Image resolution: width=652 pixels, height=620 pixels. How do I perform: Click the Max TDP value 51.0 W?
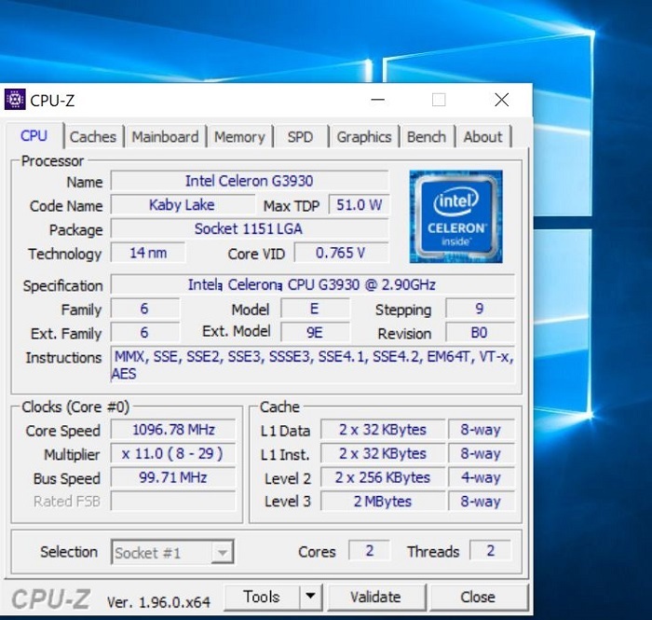click(359, 205)
